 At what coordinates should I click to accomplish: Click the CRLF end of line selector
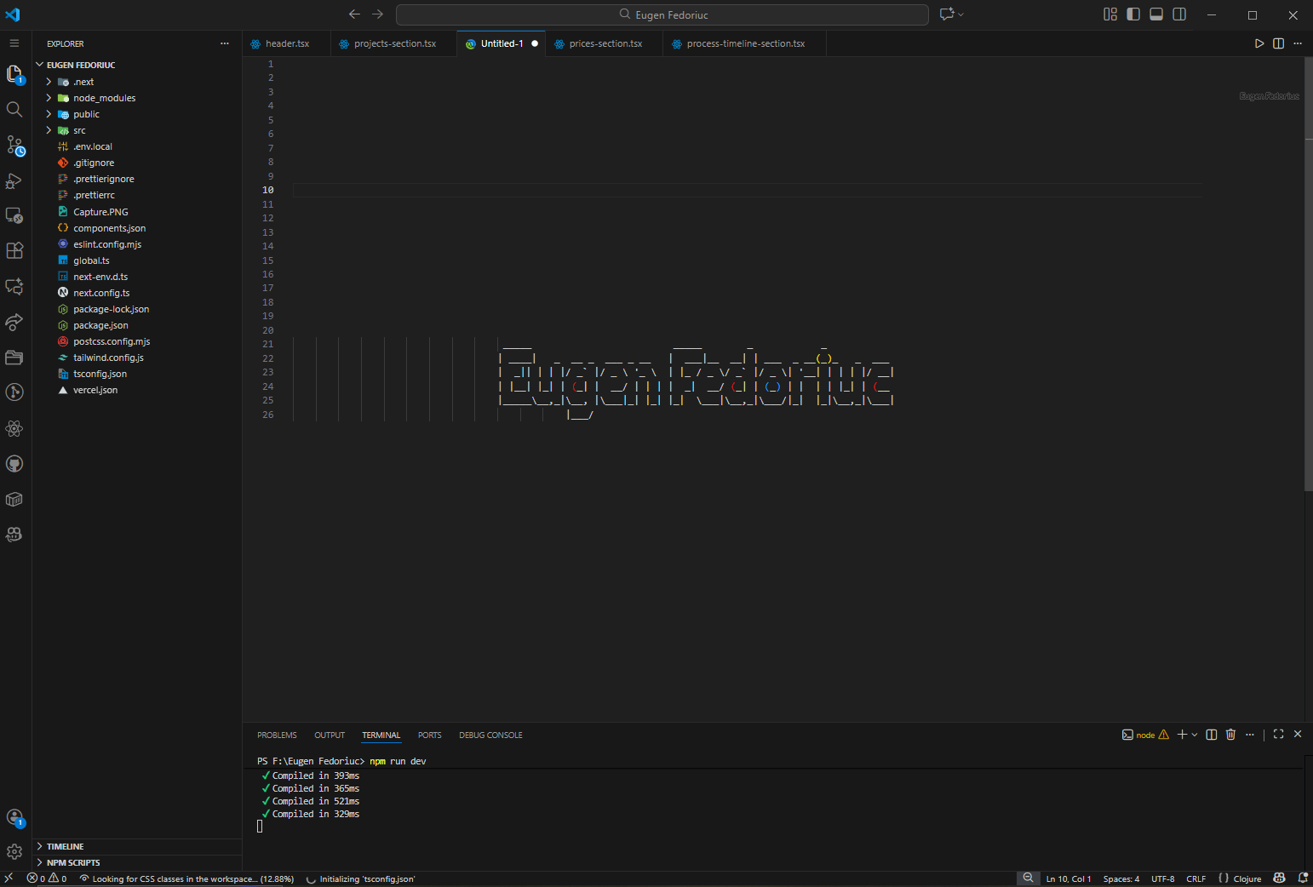point(1195,878)
